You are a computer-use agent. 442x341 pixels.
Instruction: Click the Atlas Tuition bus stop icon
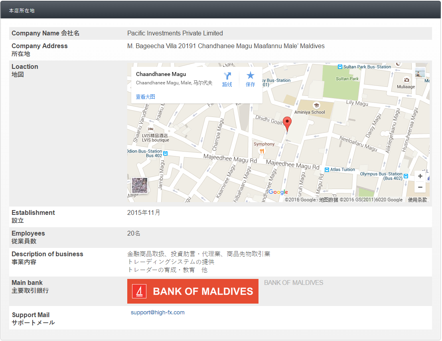pyautogui.click(x=327, y=170)
